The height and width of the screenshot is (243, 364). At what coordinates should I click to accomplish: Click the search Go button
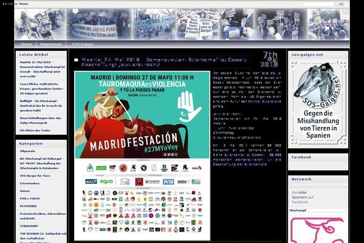tap(339, 4)
